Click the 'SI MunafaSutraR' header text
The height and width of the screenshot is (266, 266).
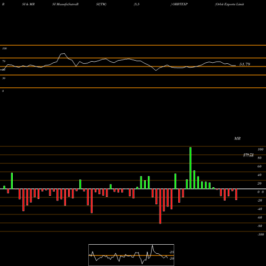point(65,4)
